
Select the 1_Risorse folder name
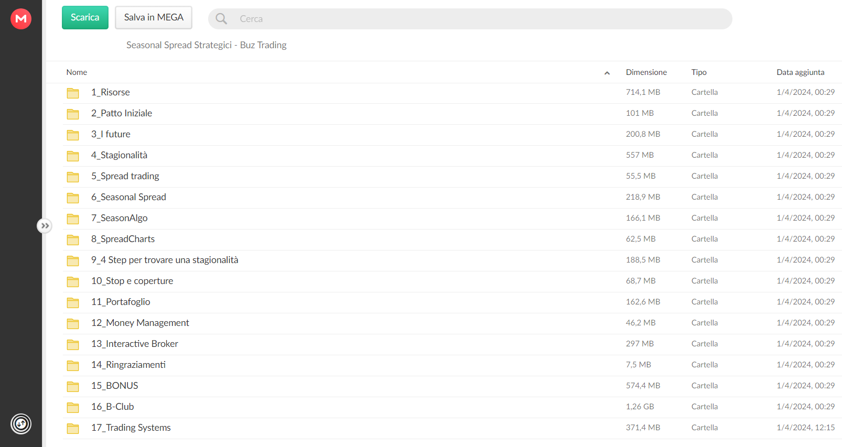coord(111,92)
